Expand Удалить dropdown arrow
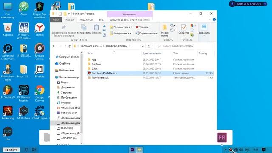 (x=150, y=27)
